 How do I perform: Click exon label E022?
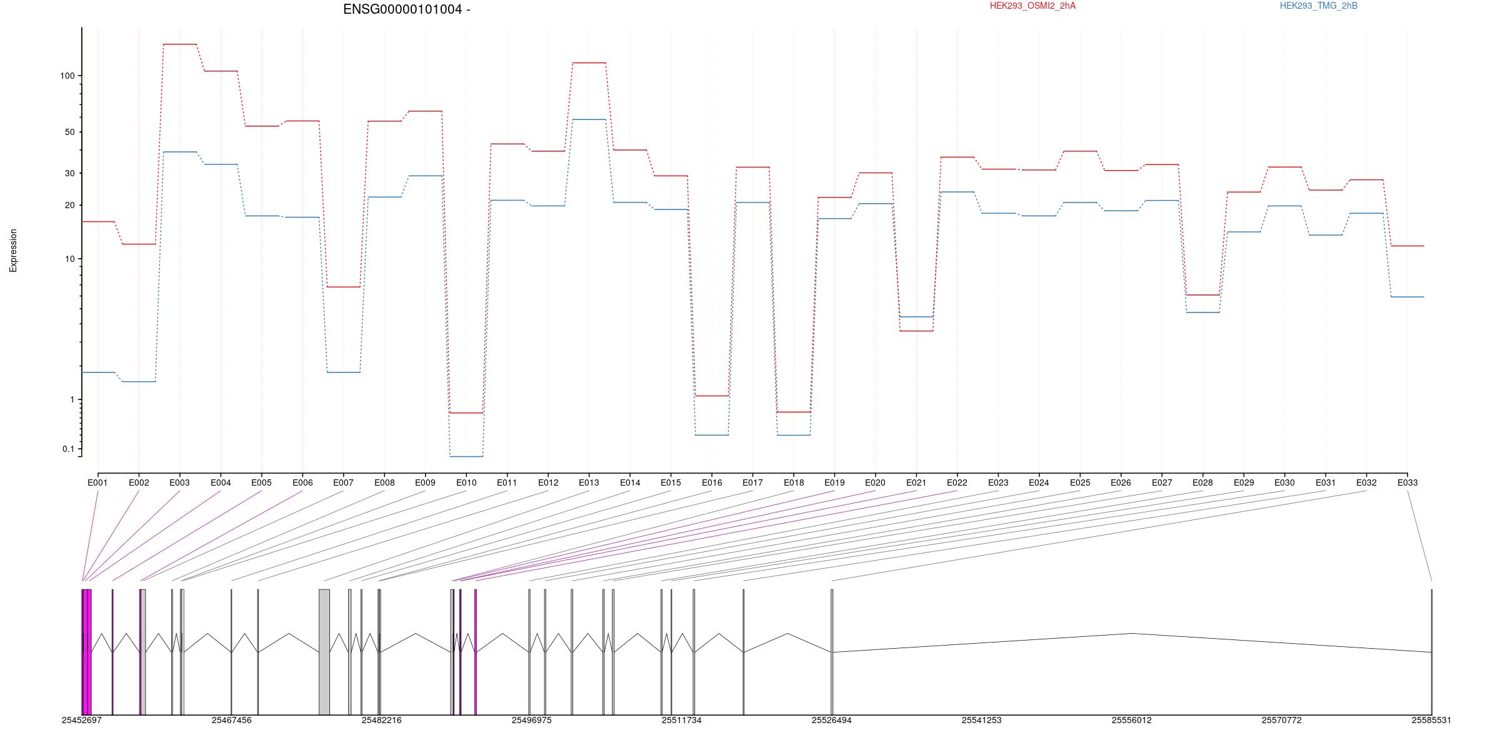click(x=957, y=482)
